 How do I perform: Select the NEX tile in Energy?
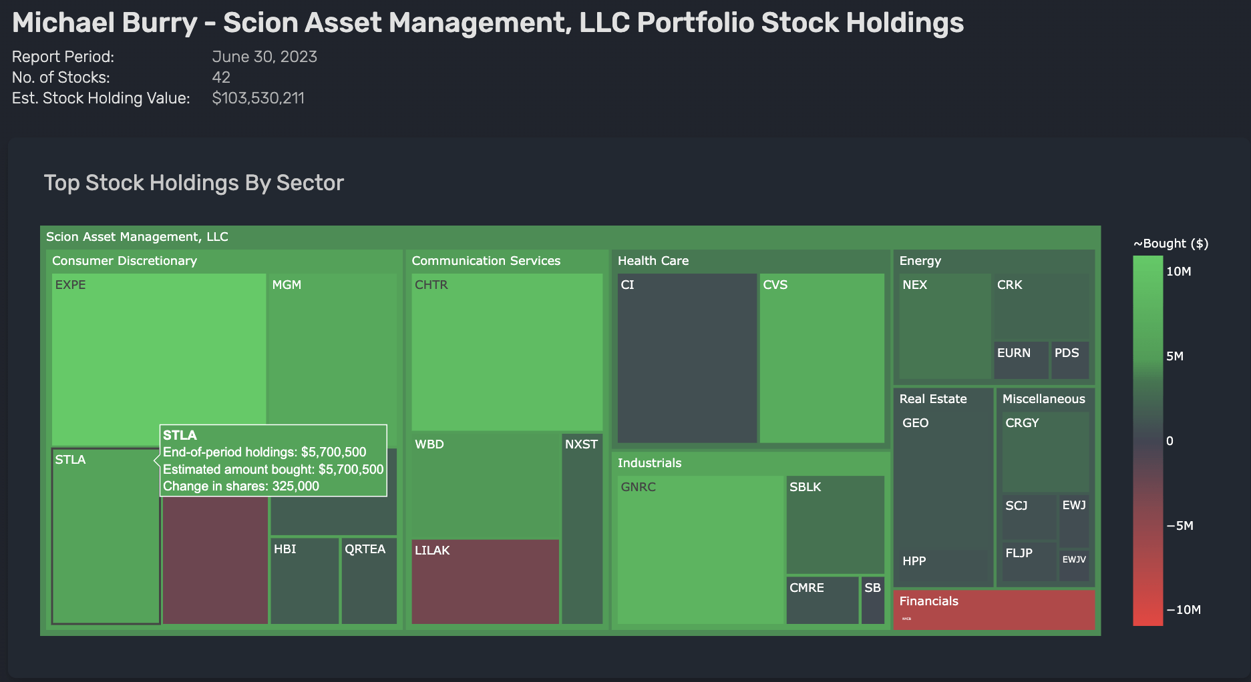[944, 326]
